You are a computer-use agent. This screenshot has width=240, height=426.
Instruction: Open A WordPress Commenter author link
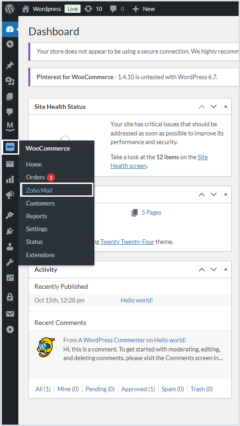[112, 340]
